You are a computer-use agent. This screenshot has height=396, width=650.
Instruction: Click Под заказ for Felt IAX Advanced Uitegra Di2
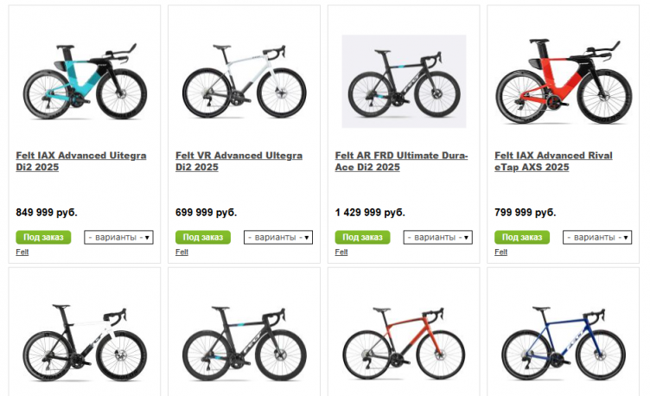pos(43,237)
